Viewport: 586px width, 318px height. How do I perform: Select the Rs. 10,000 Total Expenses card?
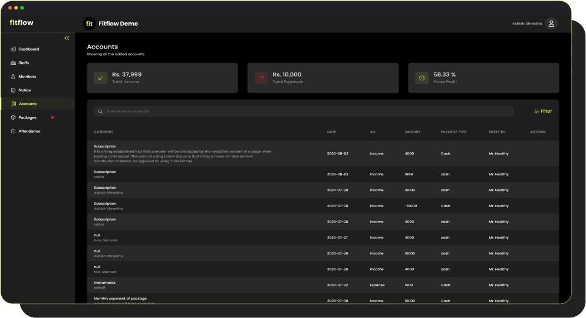pos(323,78)
